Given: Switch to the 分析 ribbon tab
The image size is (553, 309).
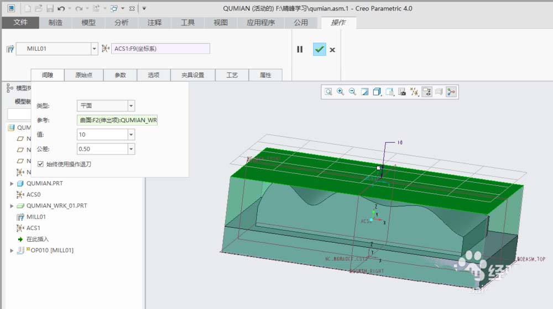Looking at the screenshot, I should [x=121, y=23].
